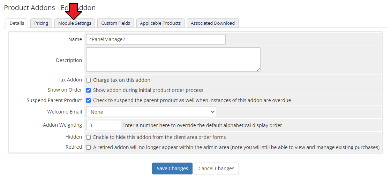
Task: Switch to the Details tab
Action: [17, 23]
